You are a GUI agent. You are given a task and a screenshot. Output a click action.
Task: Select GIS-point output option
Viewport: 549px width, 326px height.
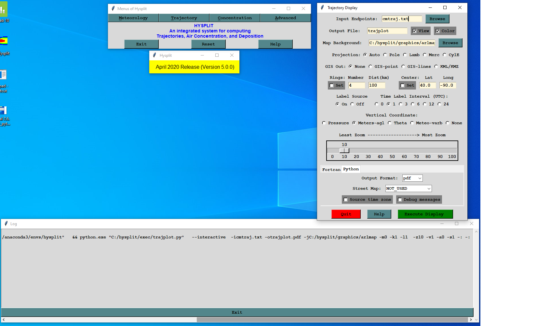370,66
